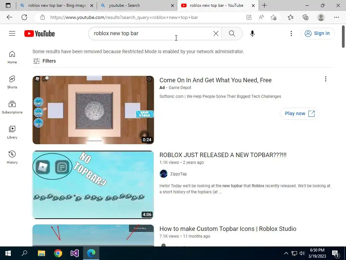Click the magnifying glass search button
The width and height of the screenshot is (346, 260).
tap(232, 34)
